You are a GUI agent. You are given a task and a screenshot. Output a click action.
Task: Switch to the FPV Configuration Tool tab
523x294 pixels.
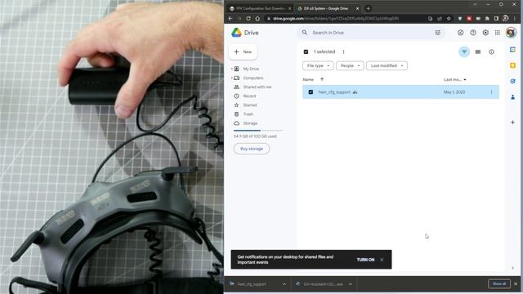tap(260, 8)
